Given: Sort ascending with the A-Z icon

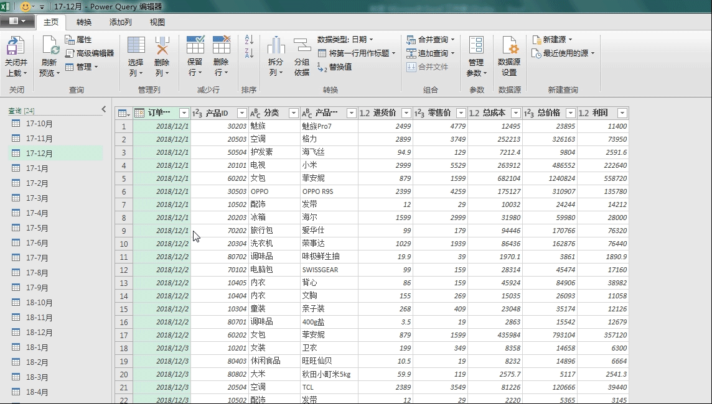Looking at the screenshot, I should coord(249,40).
